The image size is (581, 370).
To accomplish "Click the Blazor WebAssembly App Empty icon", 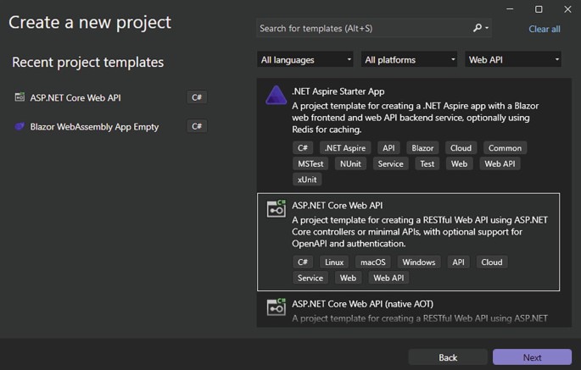I will point(20,126).
